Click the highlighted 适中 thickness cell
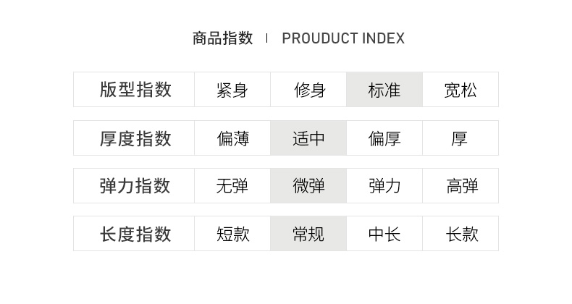The image size is (572, 304). click(x=308, y=138)
